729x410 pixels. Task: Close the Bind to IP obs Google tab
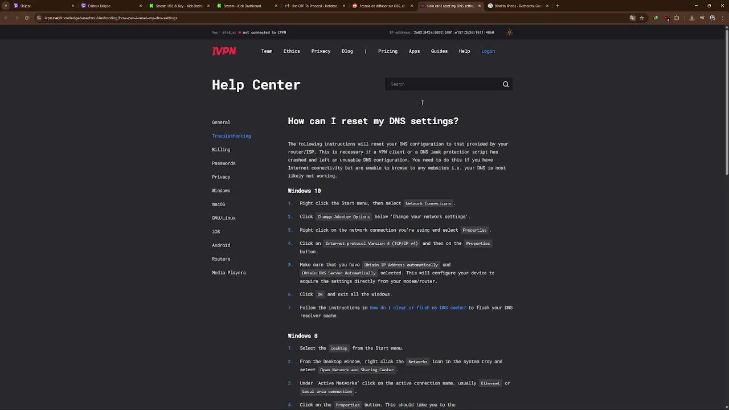(x=547, y=6)
